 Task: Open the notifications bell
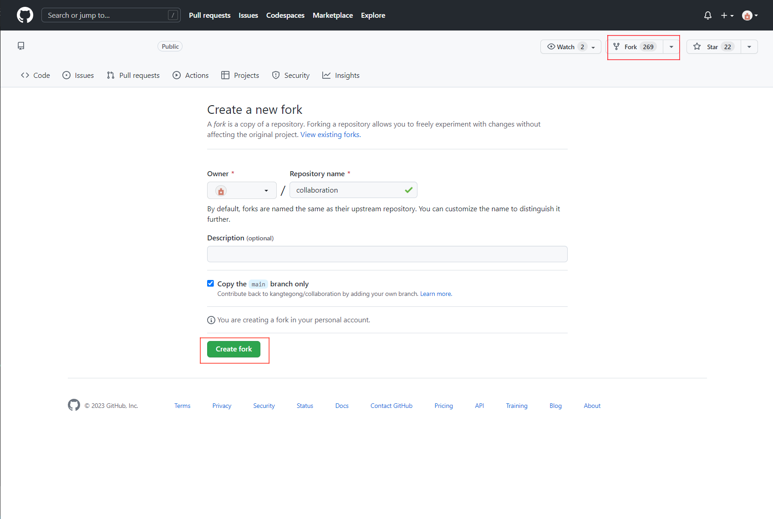coord(708,15)
